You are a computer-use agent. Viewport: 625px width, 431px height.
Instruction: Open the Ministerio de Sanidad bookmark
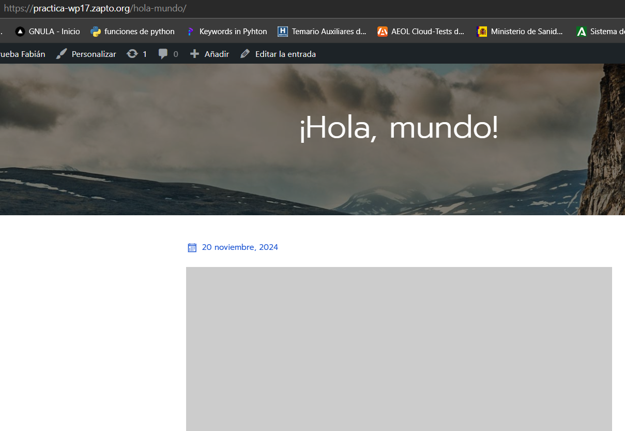click(x=526, y=32)
